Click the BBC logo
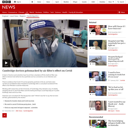This screenshot has height=128, width=128. pyautogui.click(x=6, y=2)
